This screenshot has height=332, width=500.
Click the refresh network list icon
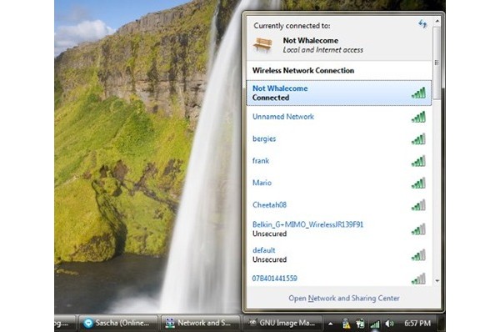pos(422,24)
